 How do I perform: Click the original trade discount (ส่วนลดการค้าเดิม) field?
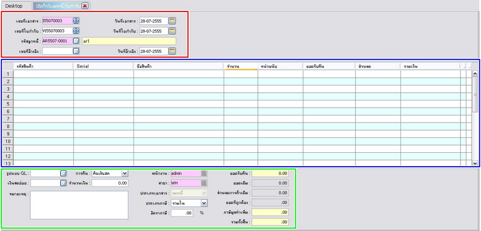pyautogui.click(x=270, y=193)
